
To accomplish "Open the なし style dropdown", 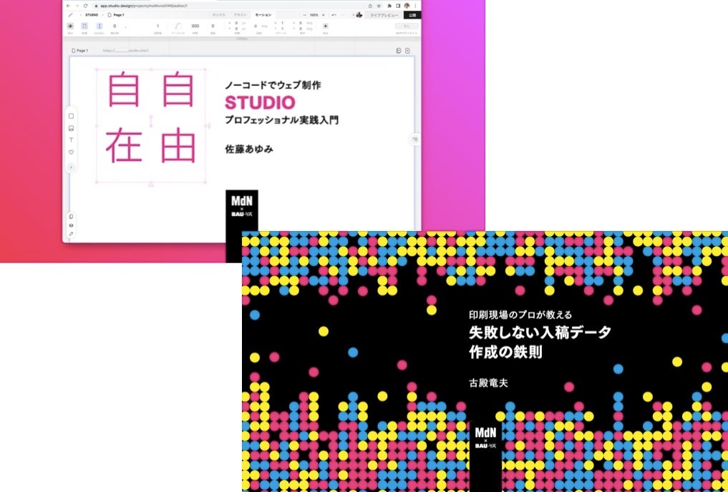I will point(407,26).
